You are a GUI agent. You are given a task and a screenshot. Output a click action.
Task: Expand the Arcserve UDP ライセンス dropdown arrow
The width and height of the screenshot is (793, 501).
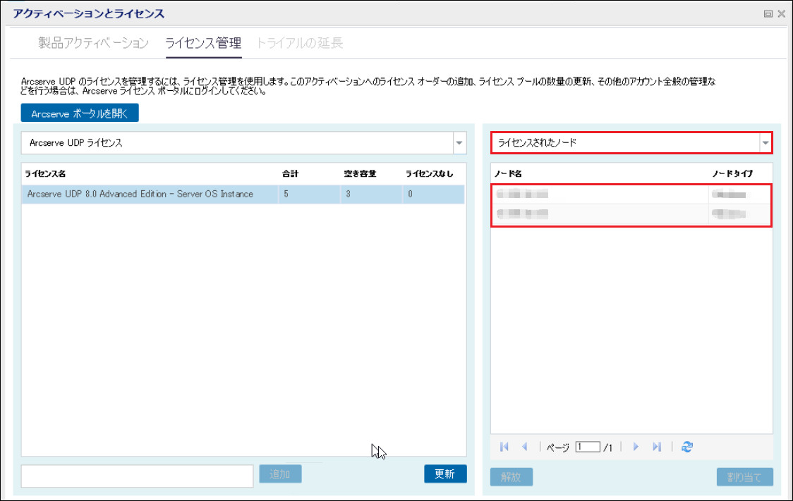pyautogui.click(x=459, y=143)
